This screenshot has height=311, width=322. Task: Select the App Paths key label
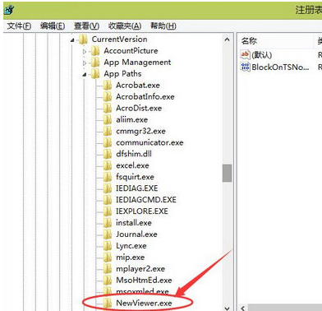[122, 74]
